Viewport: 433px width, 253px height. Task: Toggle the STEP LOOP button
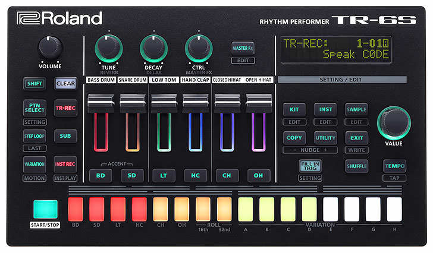point(34,136)
